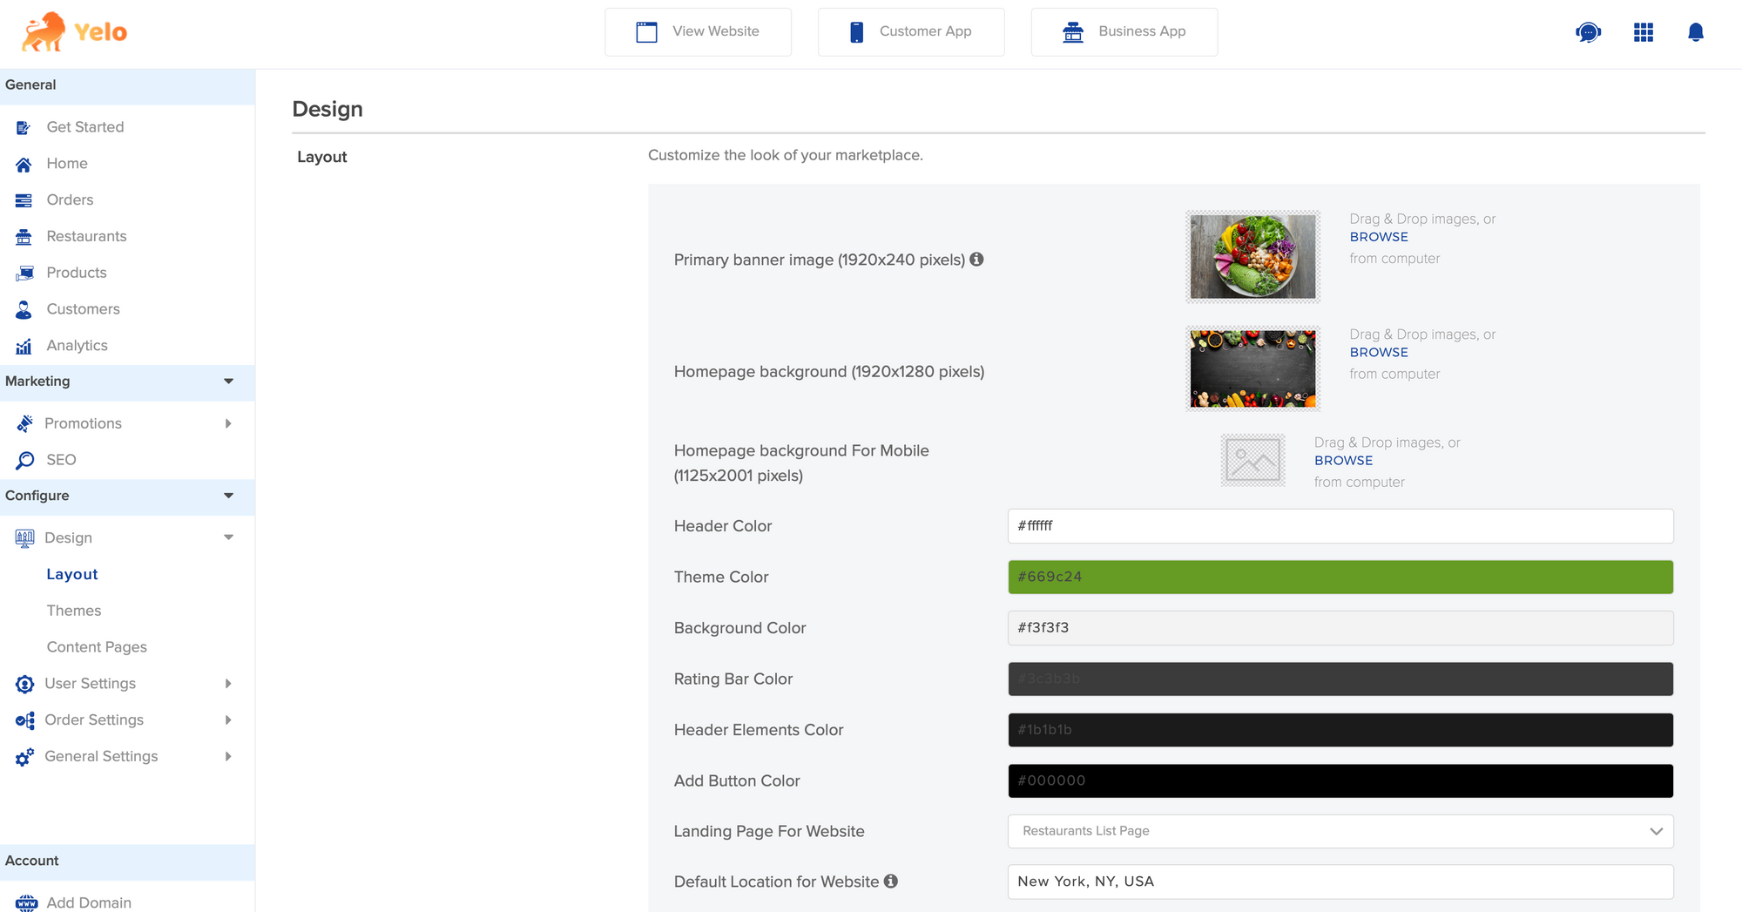Click the SEO magnifier icon
Image resolution: width=1742 pixels, height=912 pixels.
click(x=24, y=460)
